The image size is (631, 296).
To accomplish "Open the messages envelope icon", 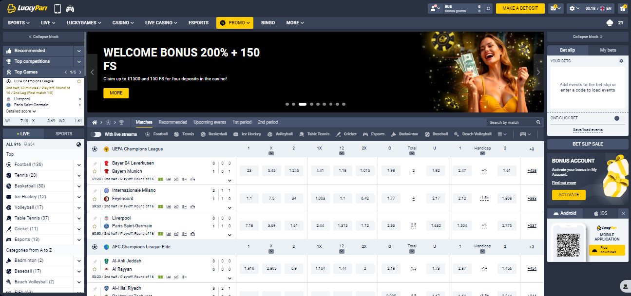I will [555, 8].
